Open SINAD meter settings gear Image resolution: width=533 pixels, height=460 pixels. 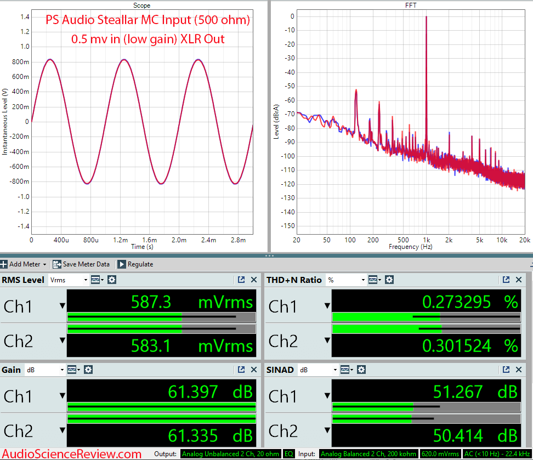coord(361,370)
